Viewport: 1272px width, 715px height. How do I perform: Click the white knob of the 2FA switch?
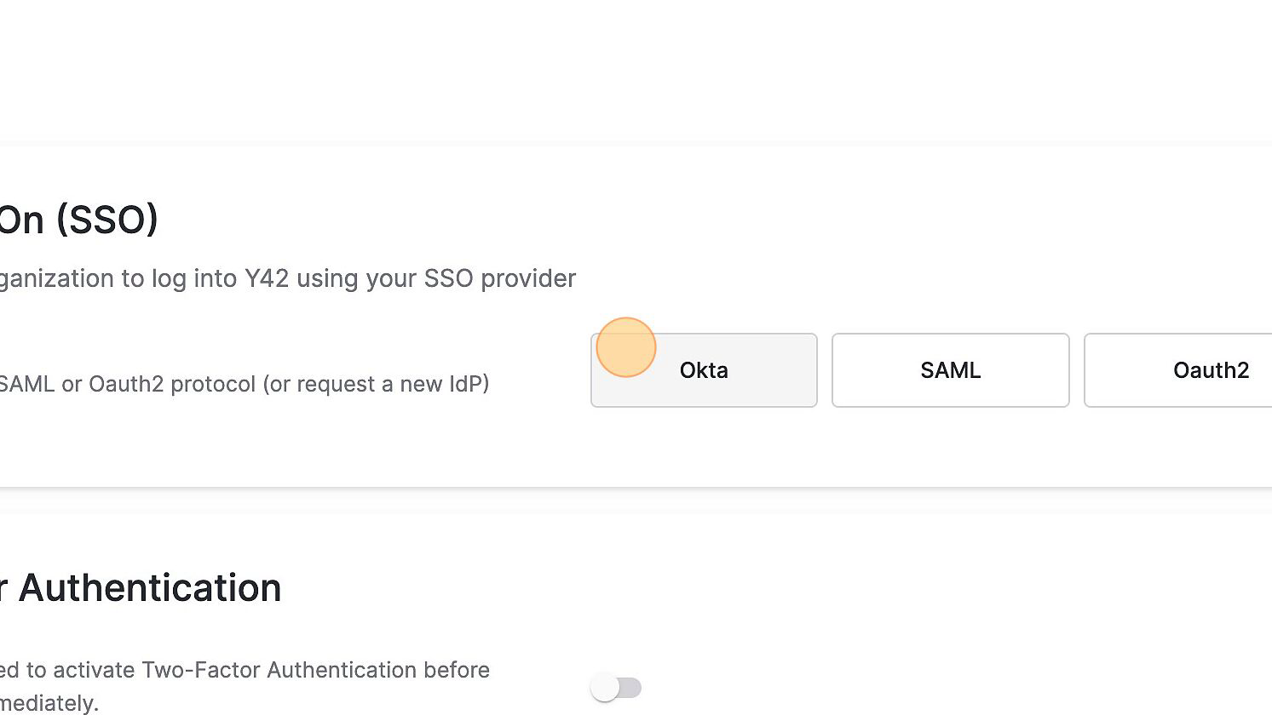click(605, 688)
